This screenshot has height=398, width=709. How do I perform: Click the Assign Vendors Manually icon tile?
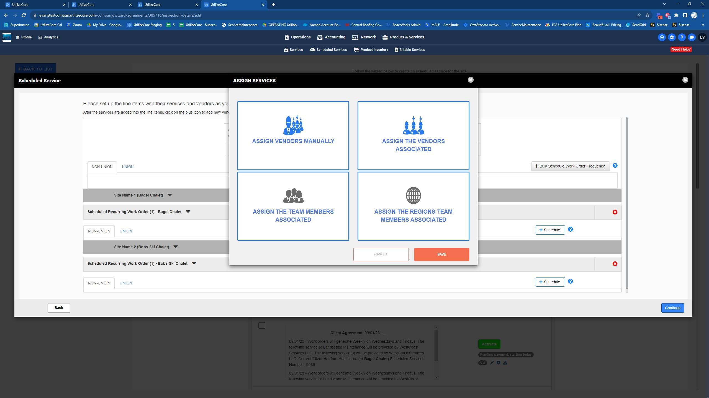pyautogui.click(x=293, y=135)
